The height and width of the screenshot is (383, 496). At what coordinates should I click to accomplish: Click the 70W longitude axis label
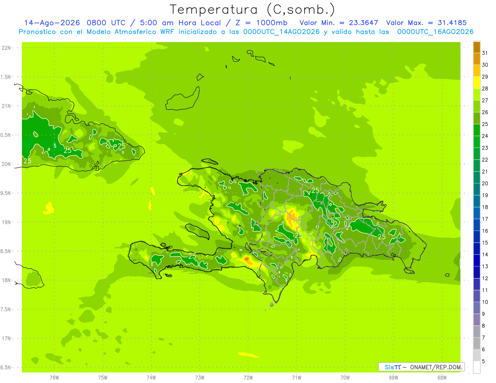click(345, 377)
